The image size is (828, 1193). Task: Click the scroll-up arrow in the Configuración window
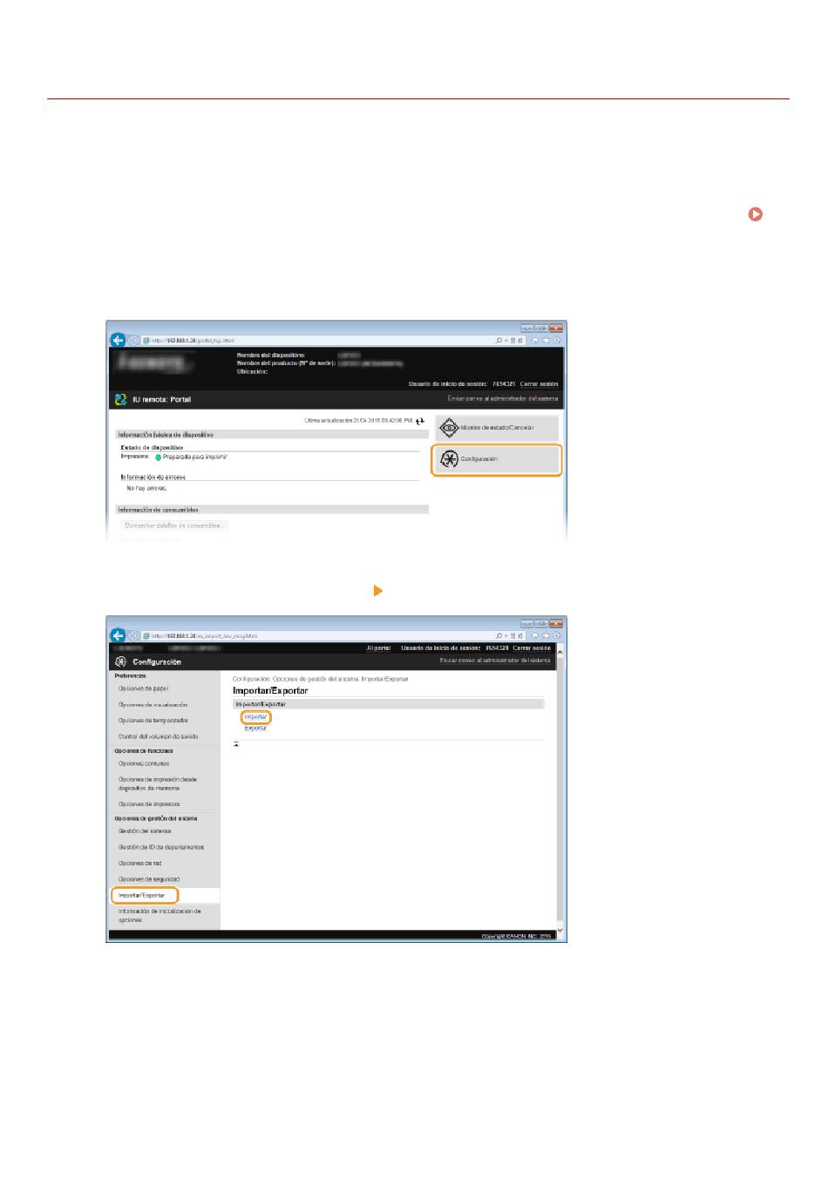point(560,652)
